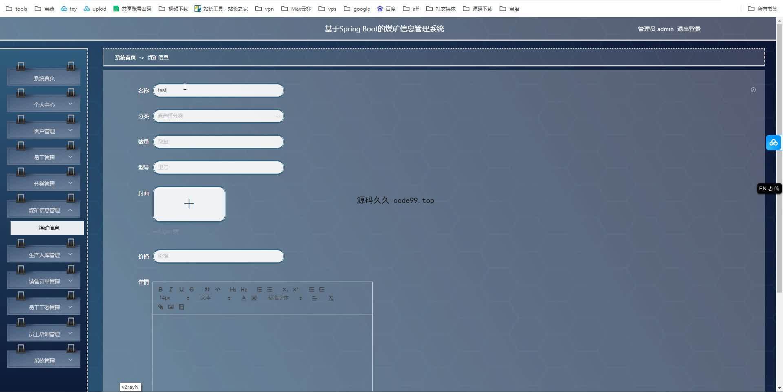The width and height of the screenshot is (783, 392).
Task: Expand the 生产入库管理 sidebar menu
Action: pos(44,255)
